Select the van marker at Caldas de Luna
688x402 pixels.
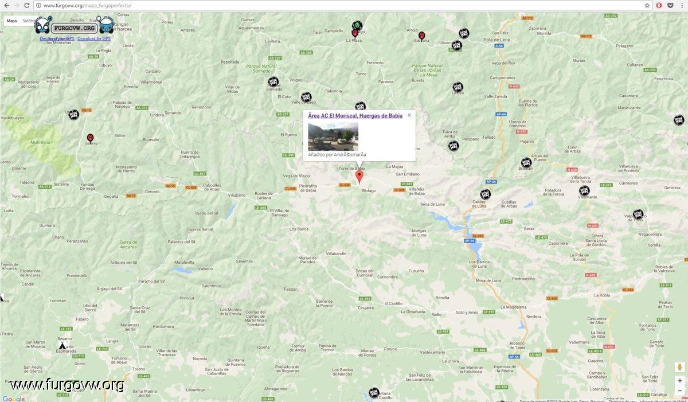pos(486,194)
